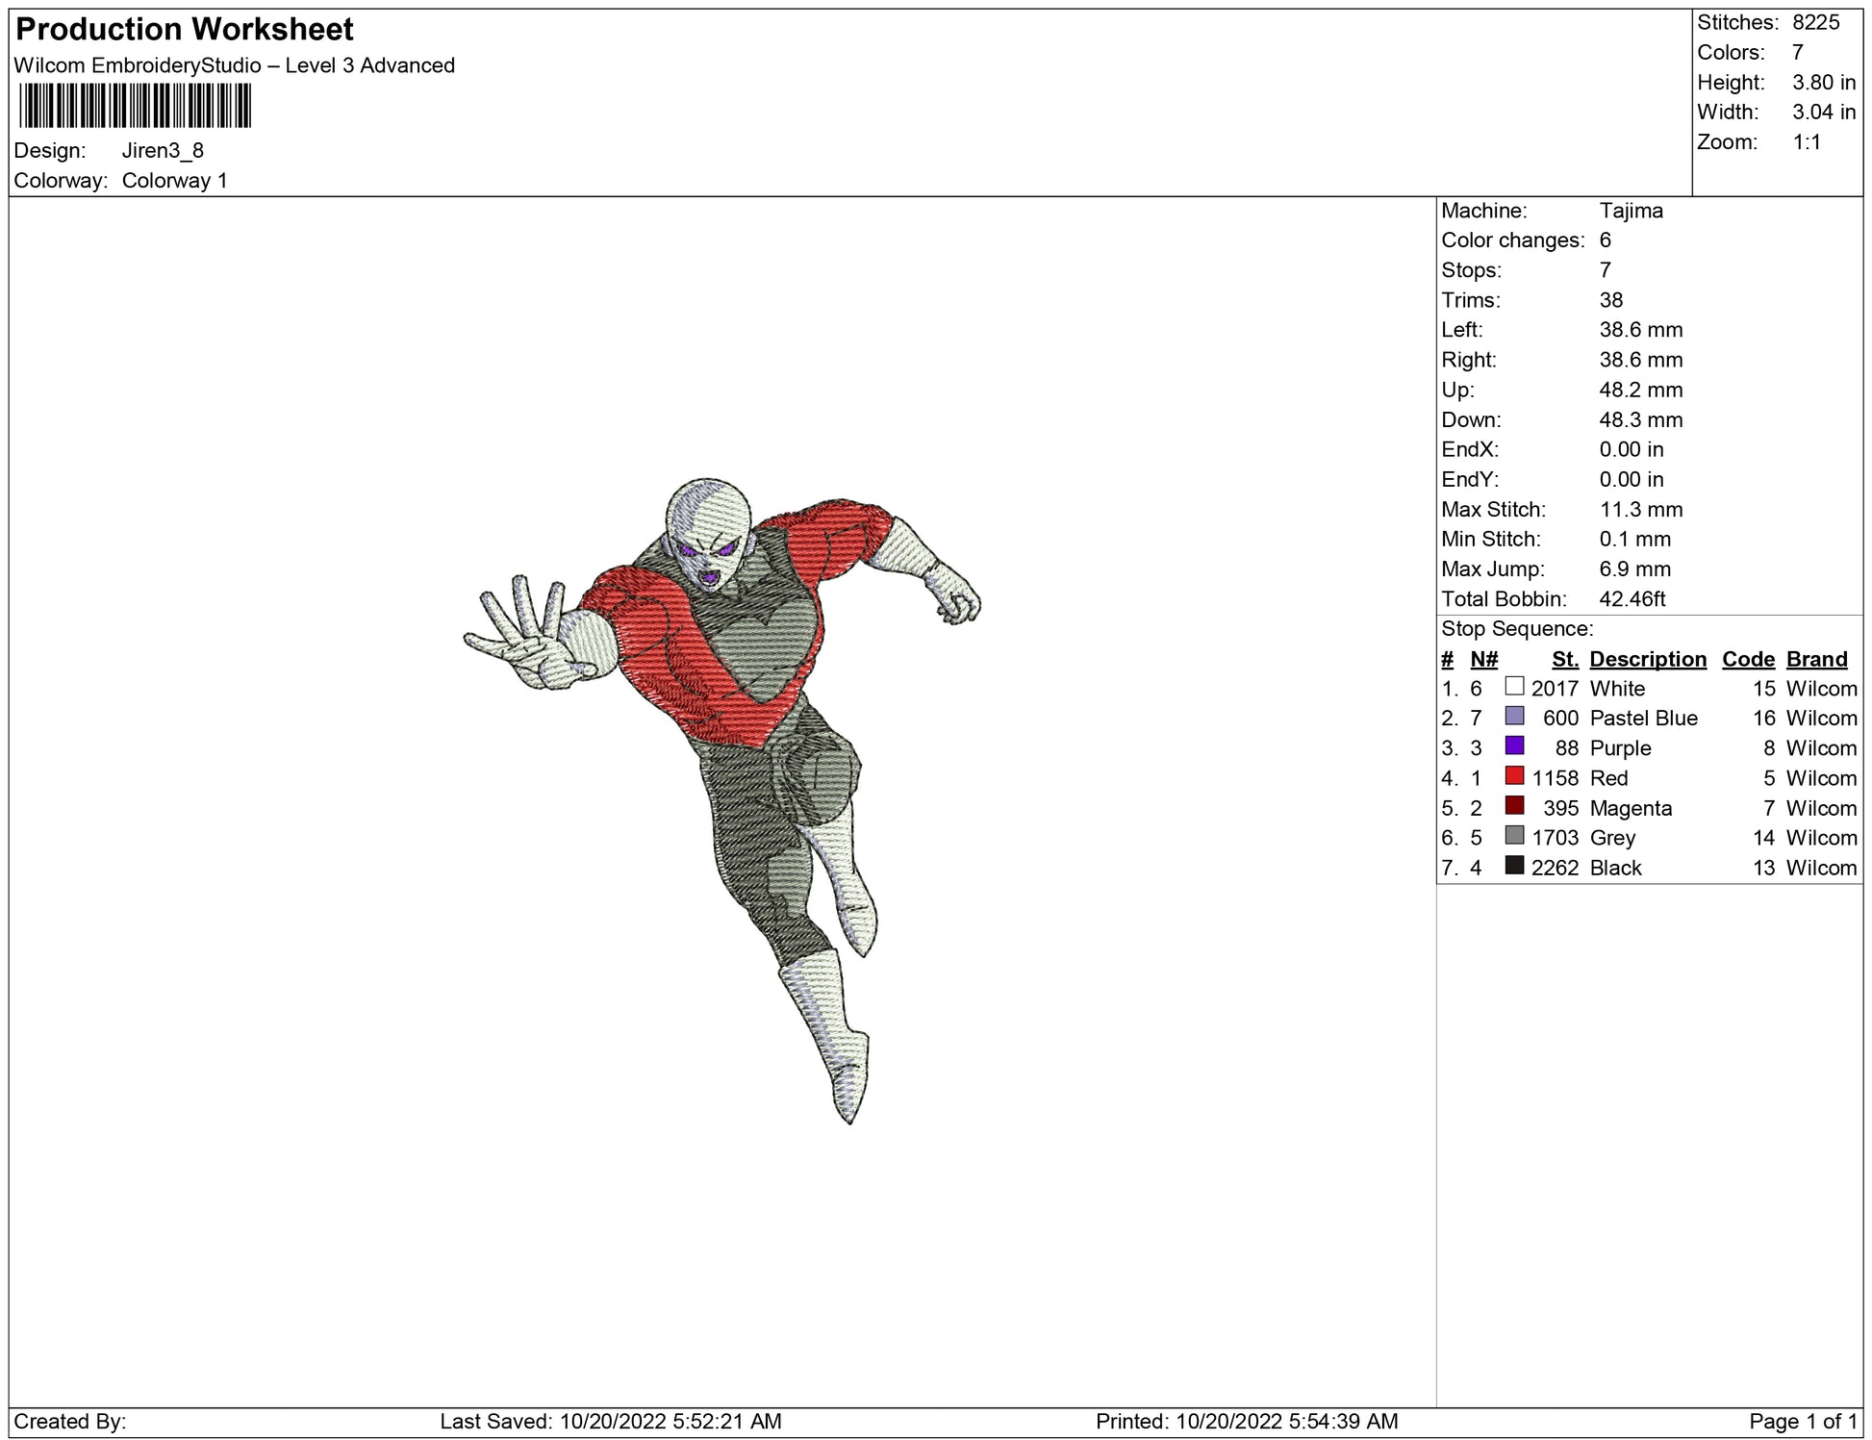The width and height of the screenshot is (1872, 1440).
Task: Click the Stitches value 8225
Action: click(1815, 23)
